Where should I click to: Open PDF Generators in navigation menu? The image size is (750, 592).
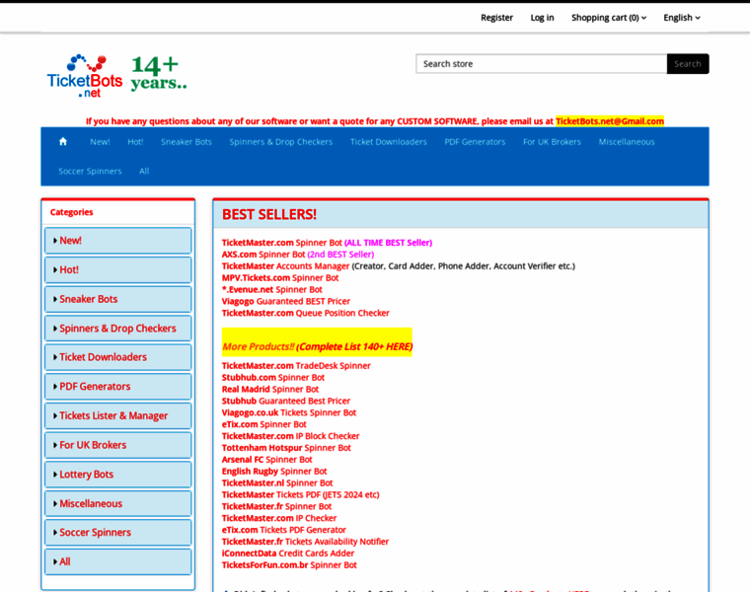[x=475, y=141]
